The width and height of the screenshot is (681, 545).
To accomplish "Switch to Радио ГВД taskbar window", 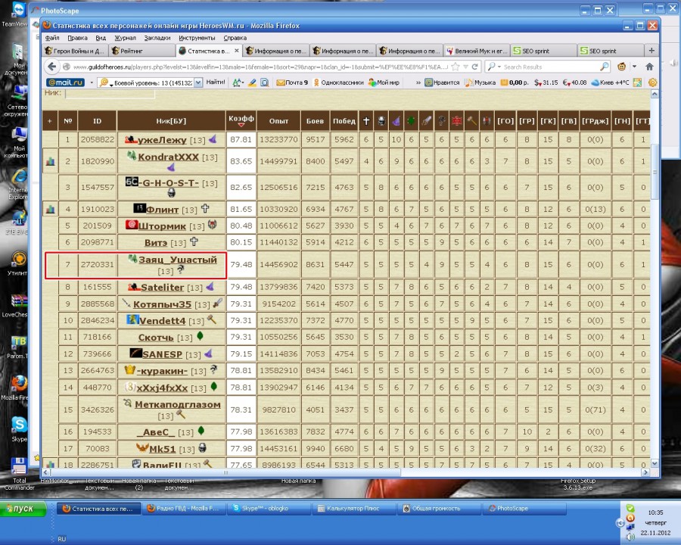I will 184,509.
